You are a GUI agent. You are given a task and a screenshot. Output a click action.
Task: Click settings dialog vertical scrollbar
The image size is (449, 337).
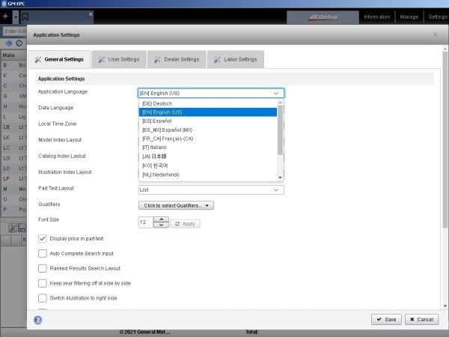tap(445, 139)
